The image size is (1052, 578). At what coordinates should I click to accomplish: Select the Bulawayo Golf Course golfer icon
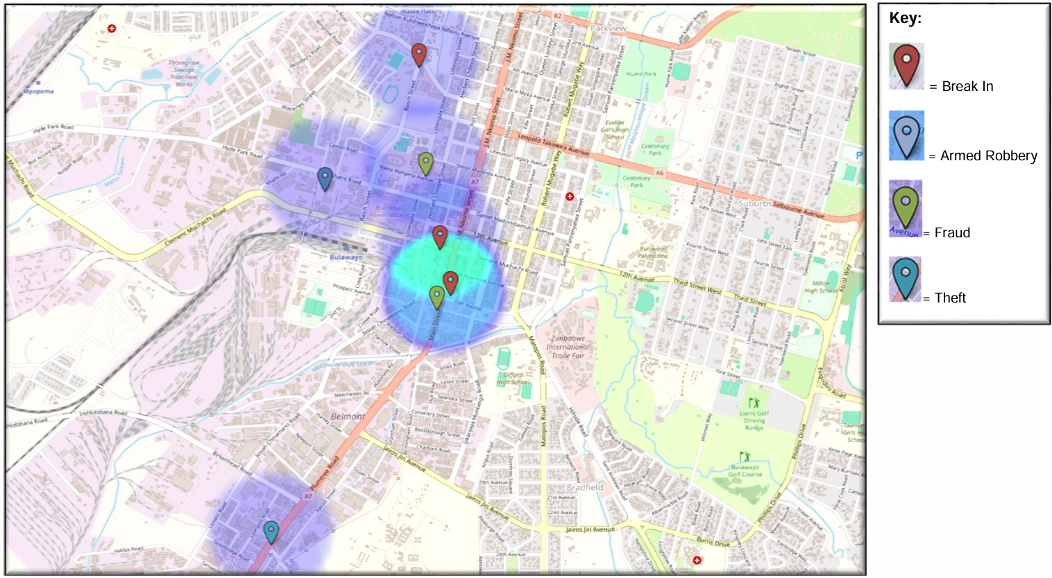[745, 457]
